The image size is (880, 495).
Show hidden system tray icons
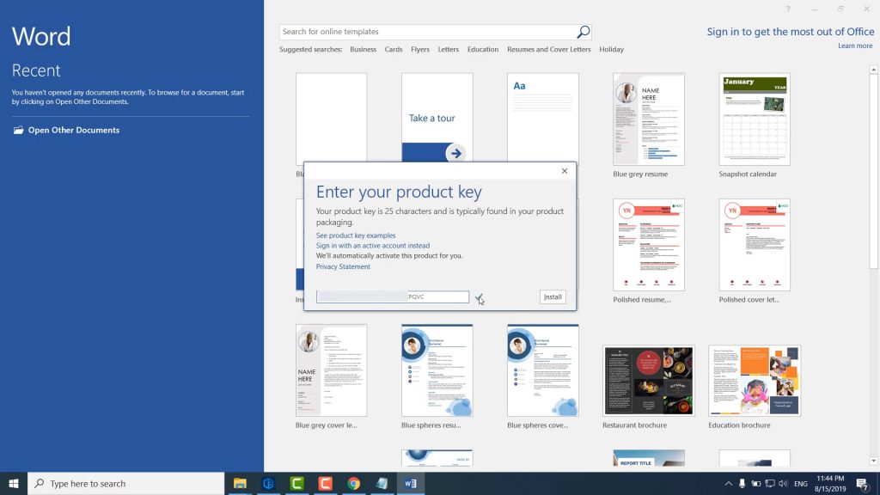[x=728, y=483]
